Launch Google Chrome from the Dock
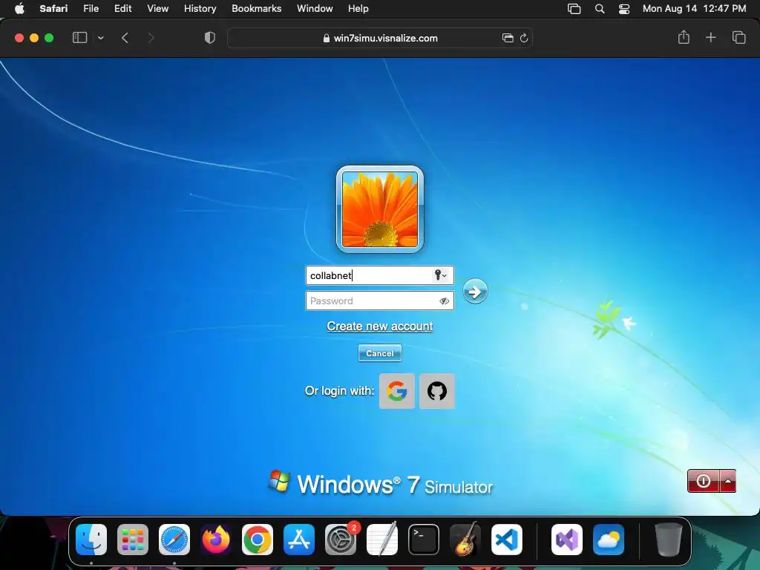 coord(258,540)
